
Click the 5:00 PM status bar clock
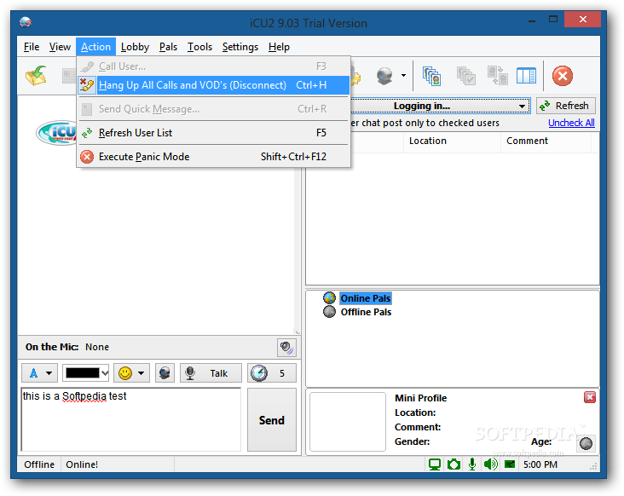click(540, 464)
